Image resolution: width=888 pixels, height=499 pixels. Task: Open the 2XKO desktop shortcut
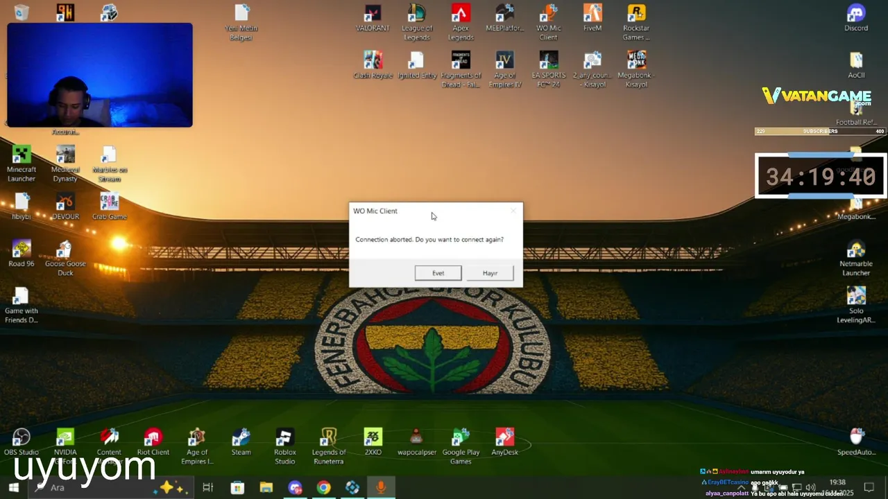[x=373, y=441]
